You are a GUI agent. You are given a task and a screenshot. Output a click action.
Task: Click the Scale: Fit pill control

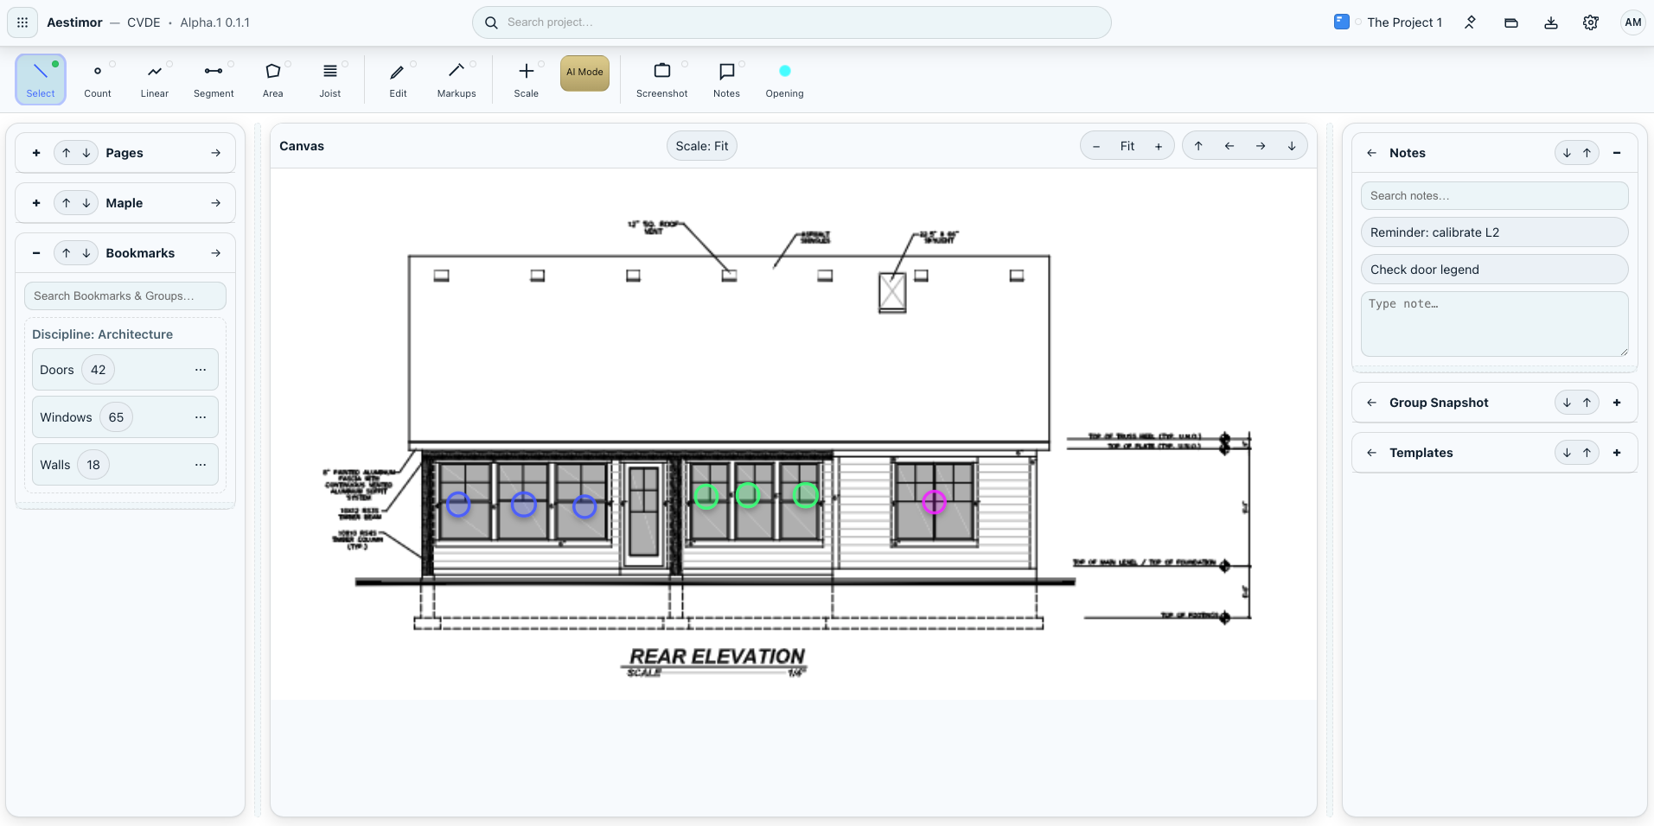tap(701, 145)
